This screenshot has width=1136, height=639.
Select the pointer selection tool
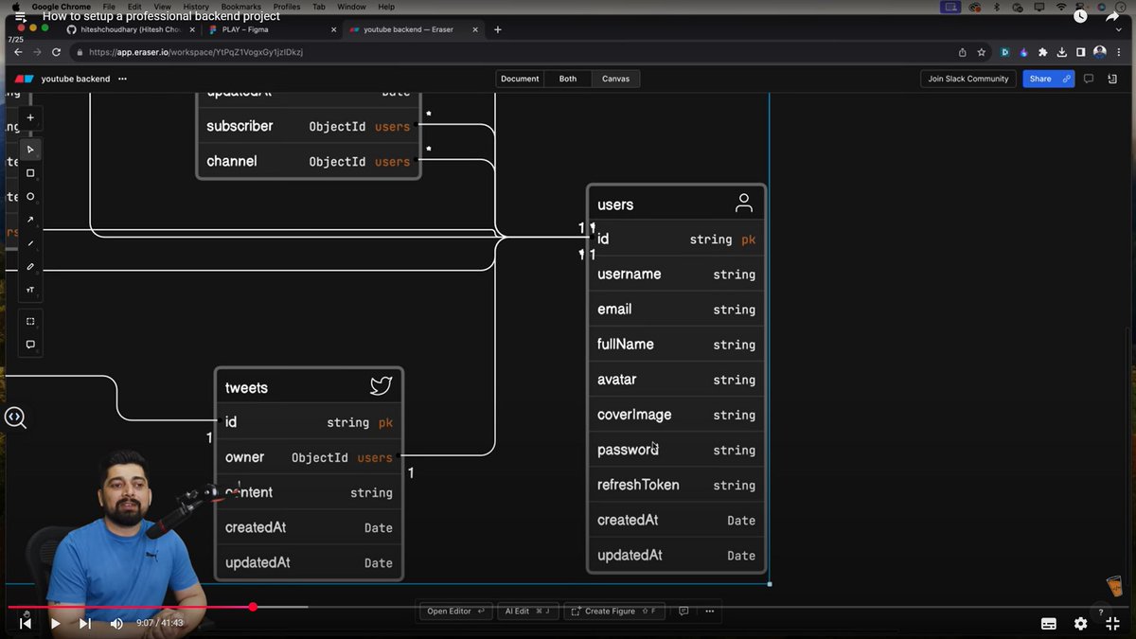(30, 150)
